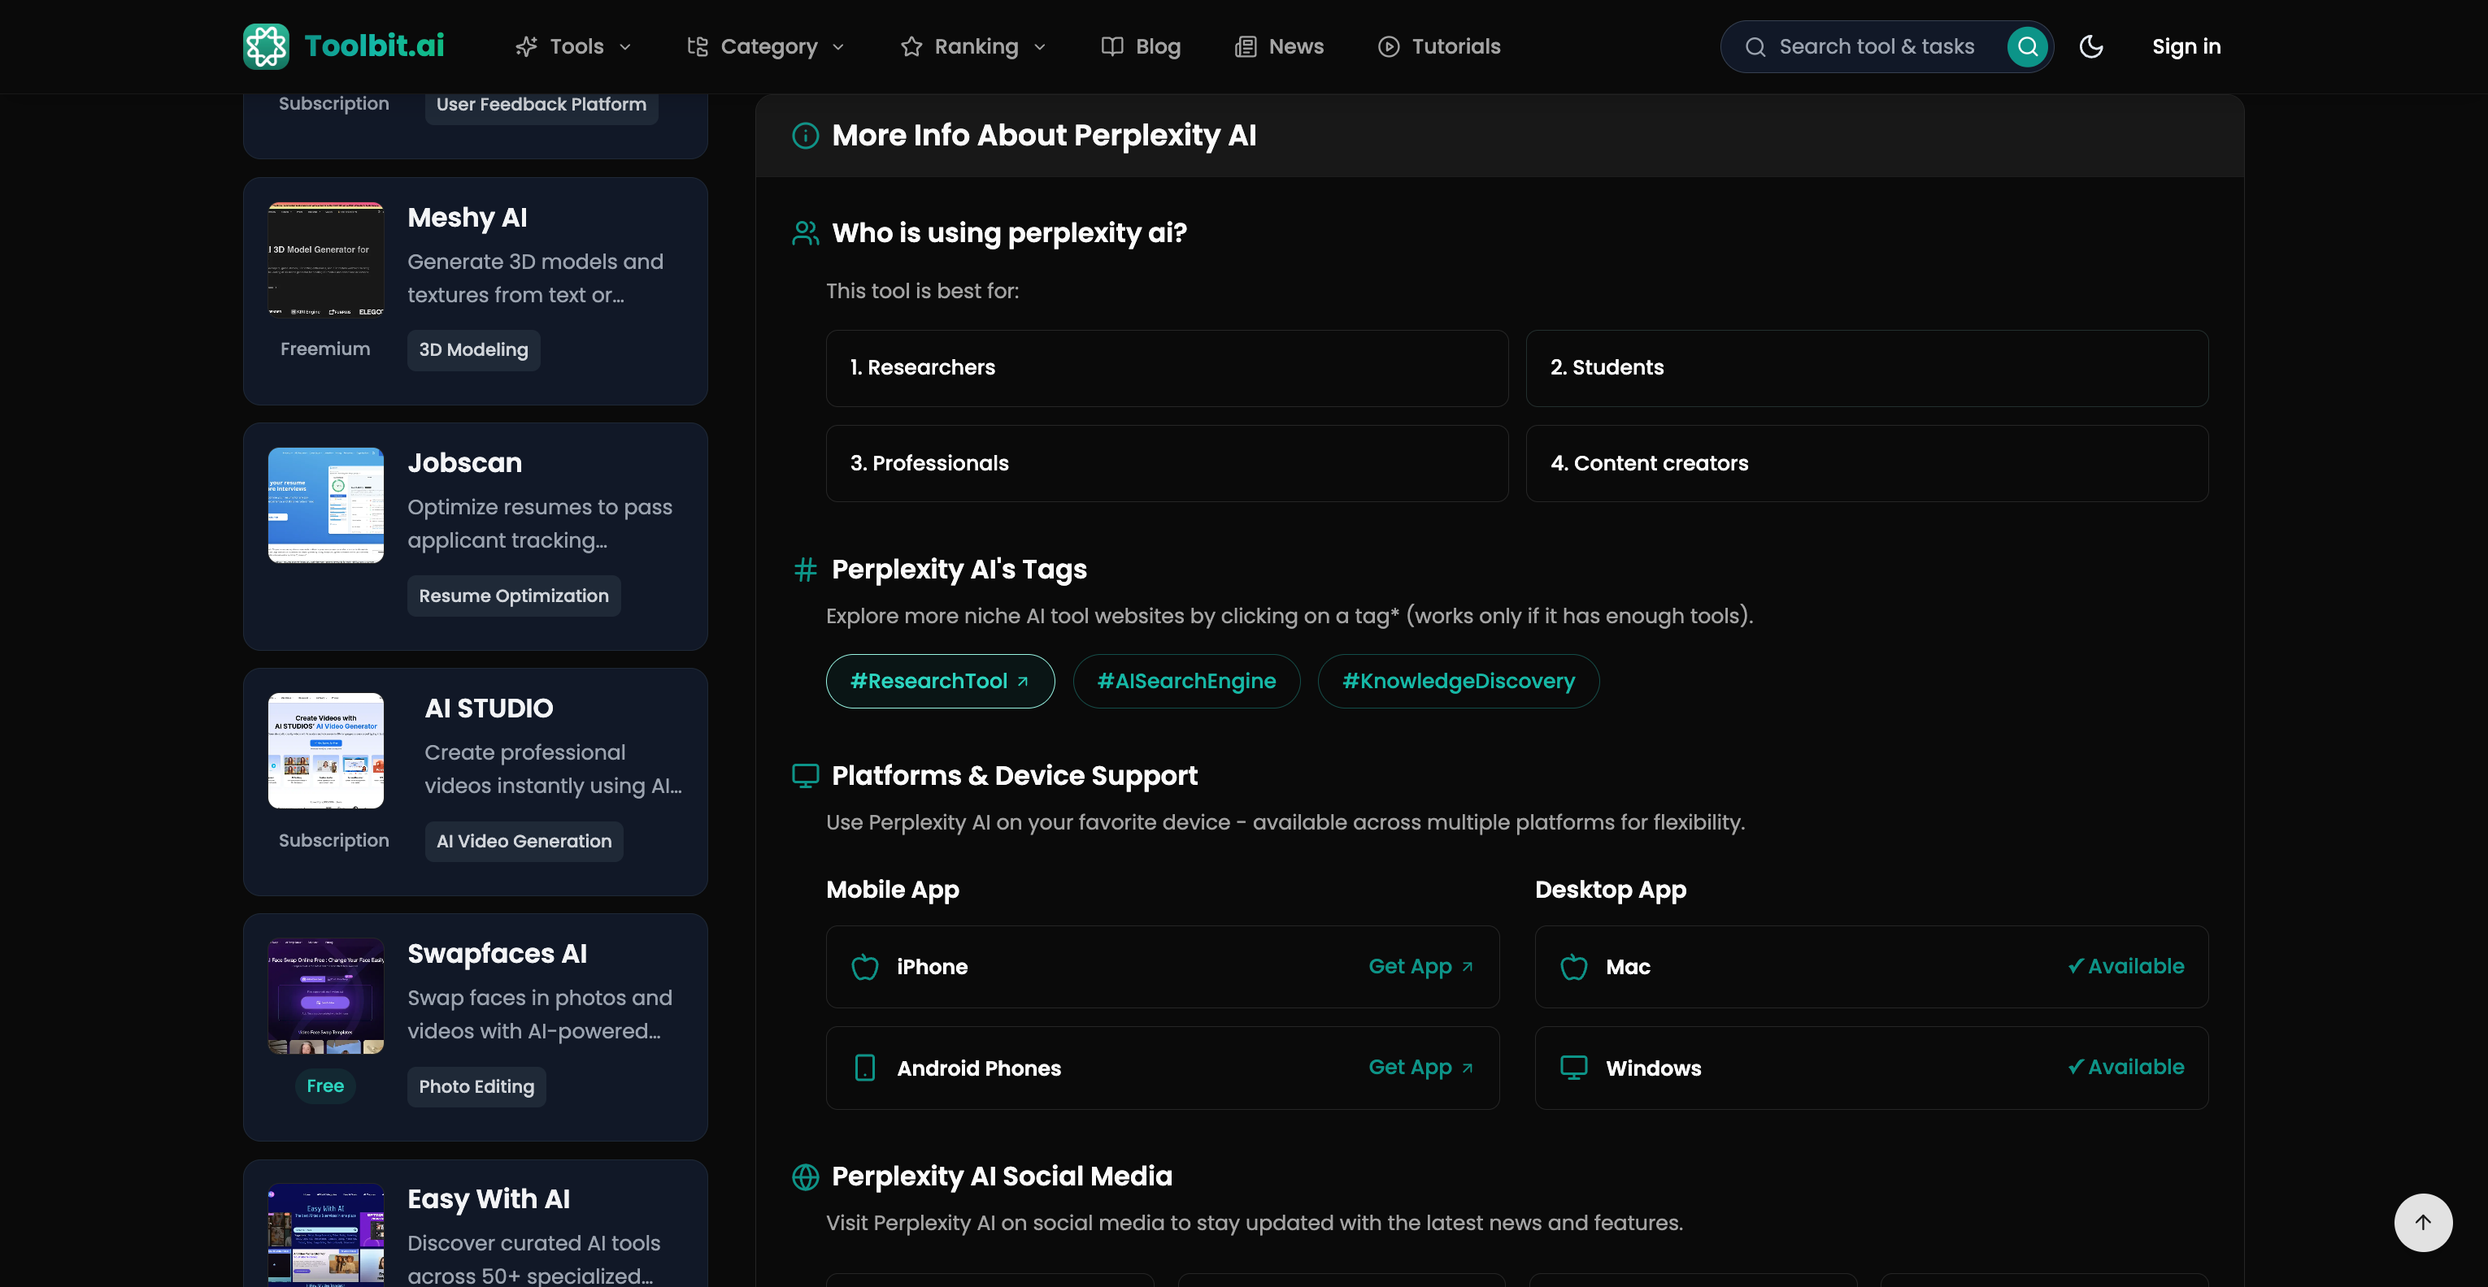Toggle dark mode moon icon
The height and width of the screenshot is (1287, 2488).
pyautogui.click(x=2091, y=46)
